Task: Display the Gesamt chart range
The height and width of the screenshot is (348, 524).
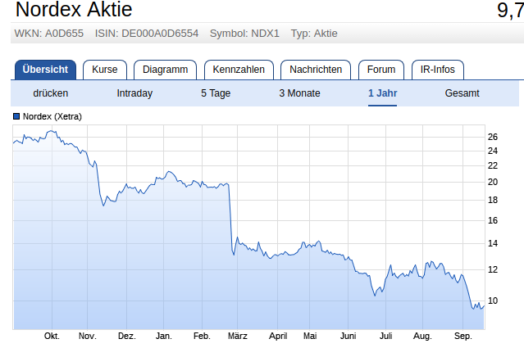Action: click(462, 93)
